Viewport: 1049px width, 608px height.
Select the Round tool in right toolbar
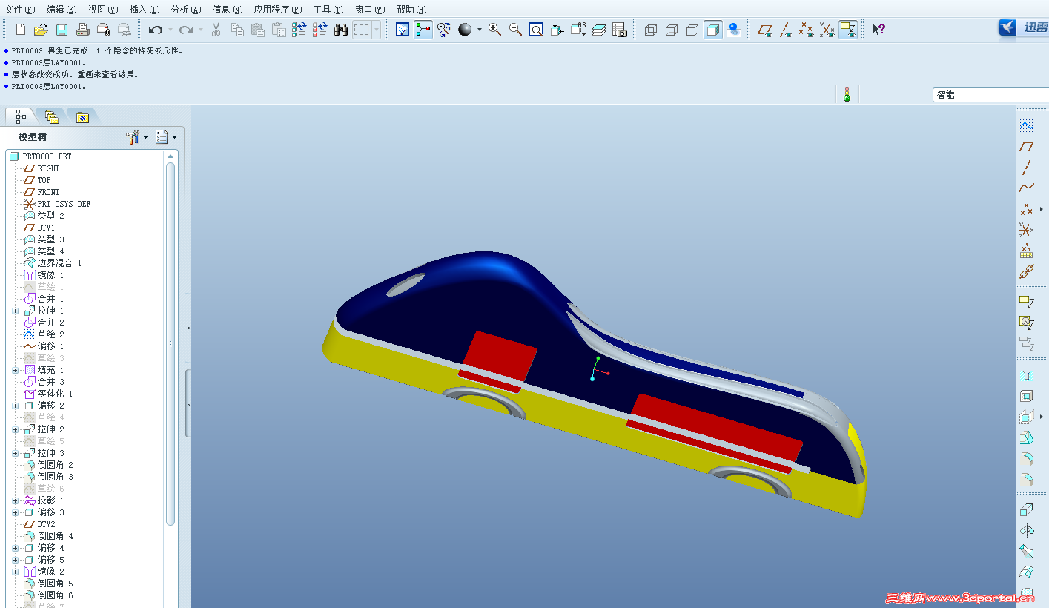(1026, 459)
